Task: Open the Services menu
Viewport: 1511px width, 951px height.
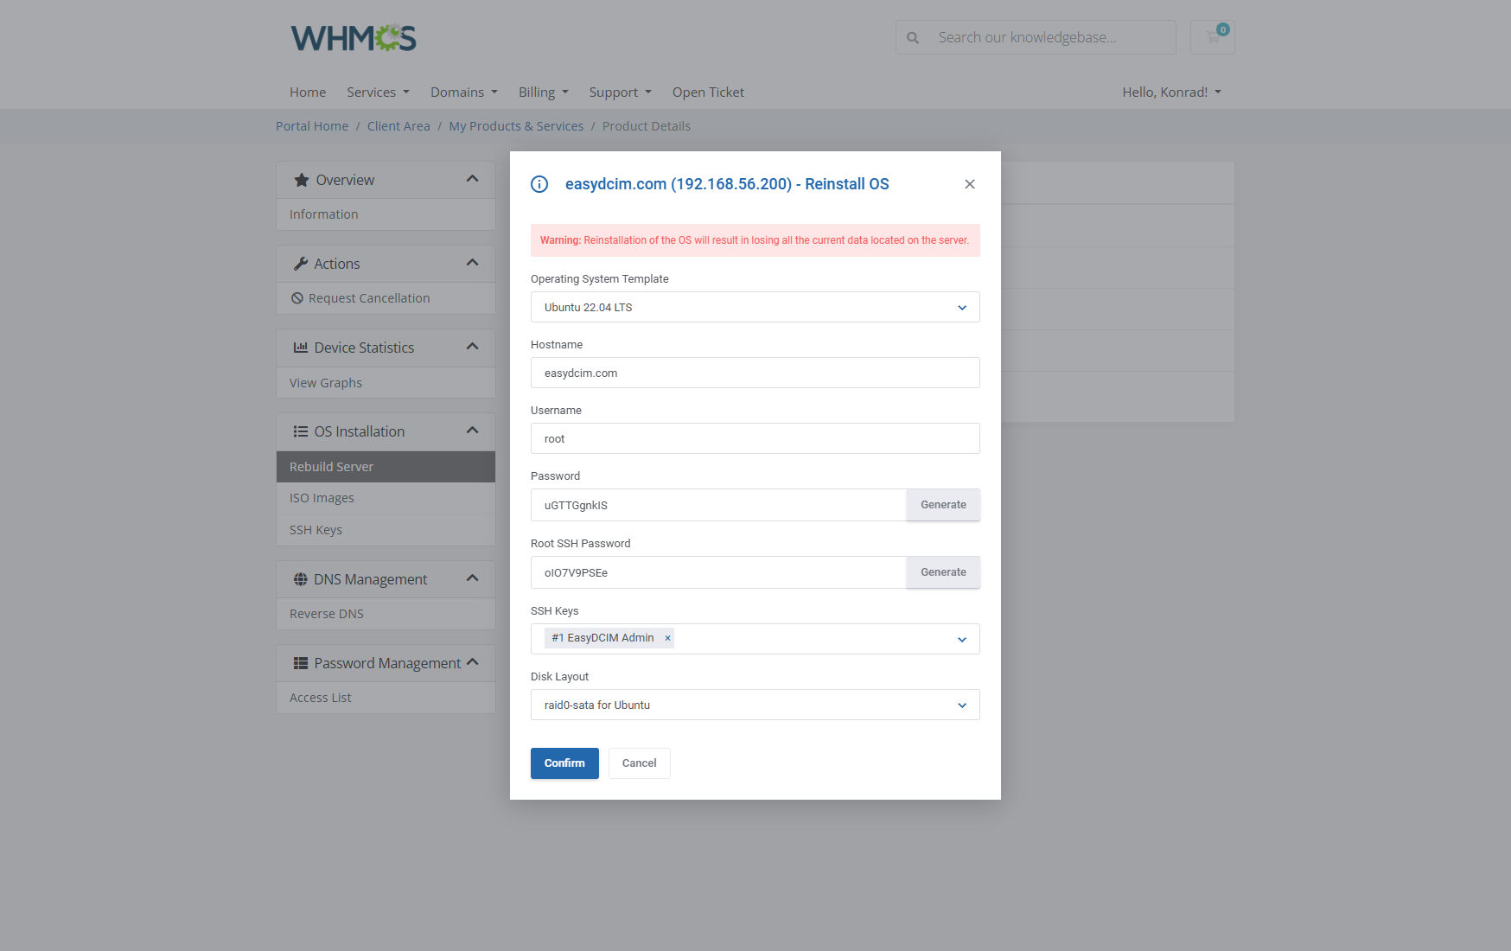Action: pyautogui.click(x=379, y=93)
